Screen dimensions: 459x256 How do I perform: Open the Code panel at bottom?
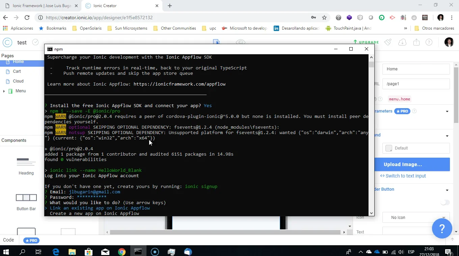(8, 240)
